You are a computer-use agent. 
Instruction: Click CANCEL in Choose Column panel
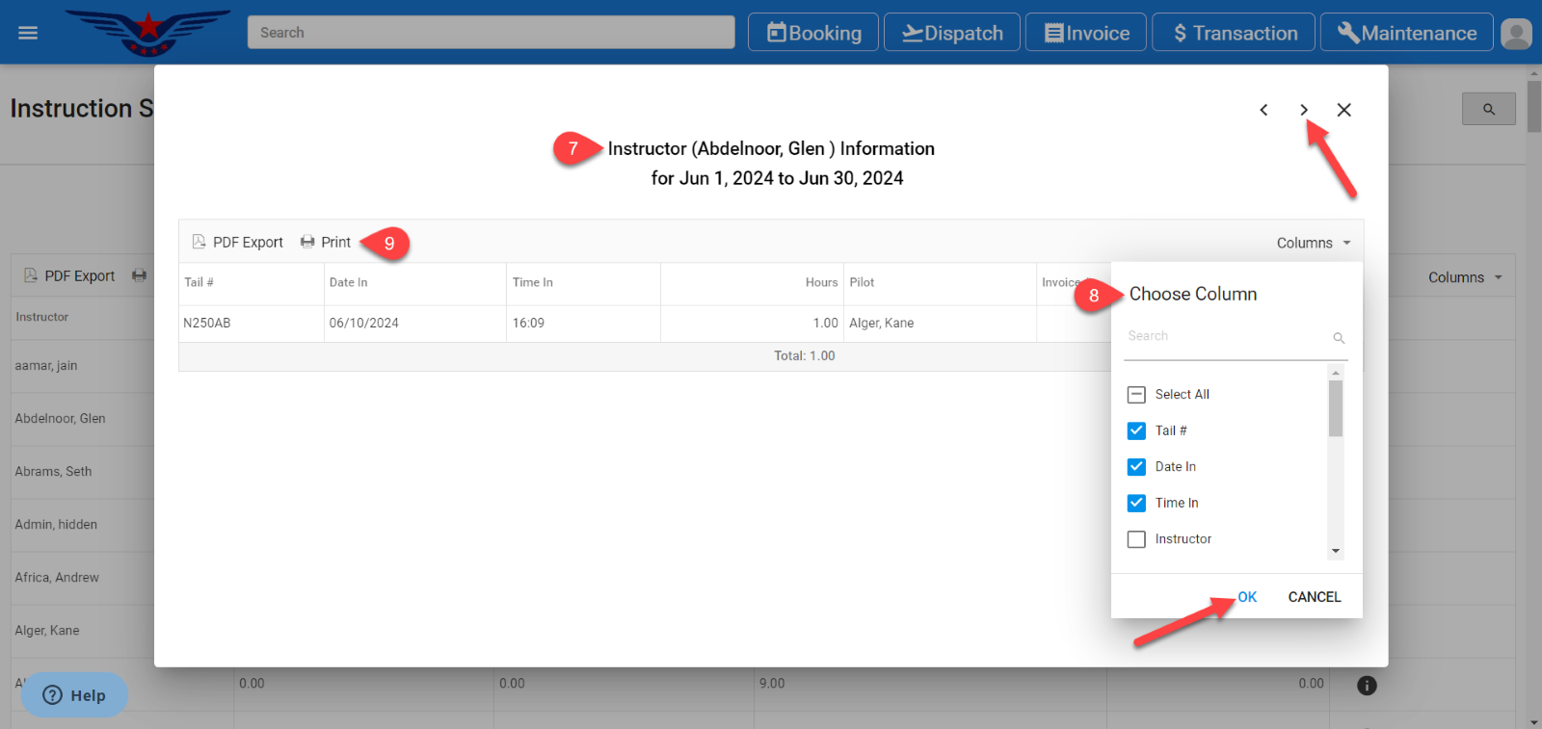[1314, 597]
